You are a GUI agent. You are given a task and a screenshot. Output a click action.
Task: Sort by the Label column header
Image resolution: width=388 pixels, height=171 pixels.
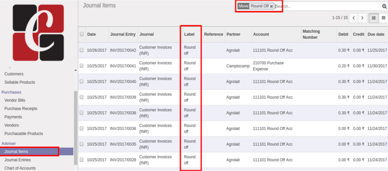[x=189, y=34]
